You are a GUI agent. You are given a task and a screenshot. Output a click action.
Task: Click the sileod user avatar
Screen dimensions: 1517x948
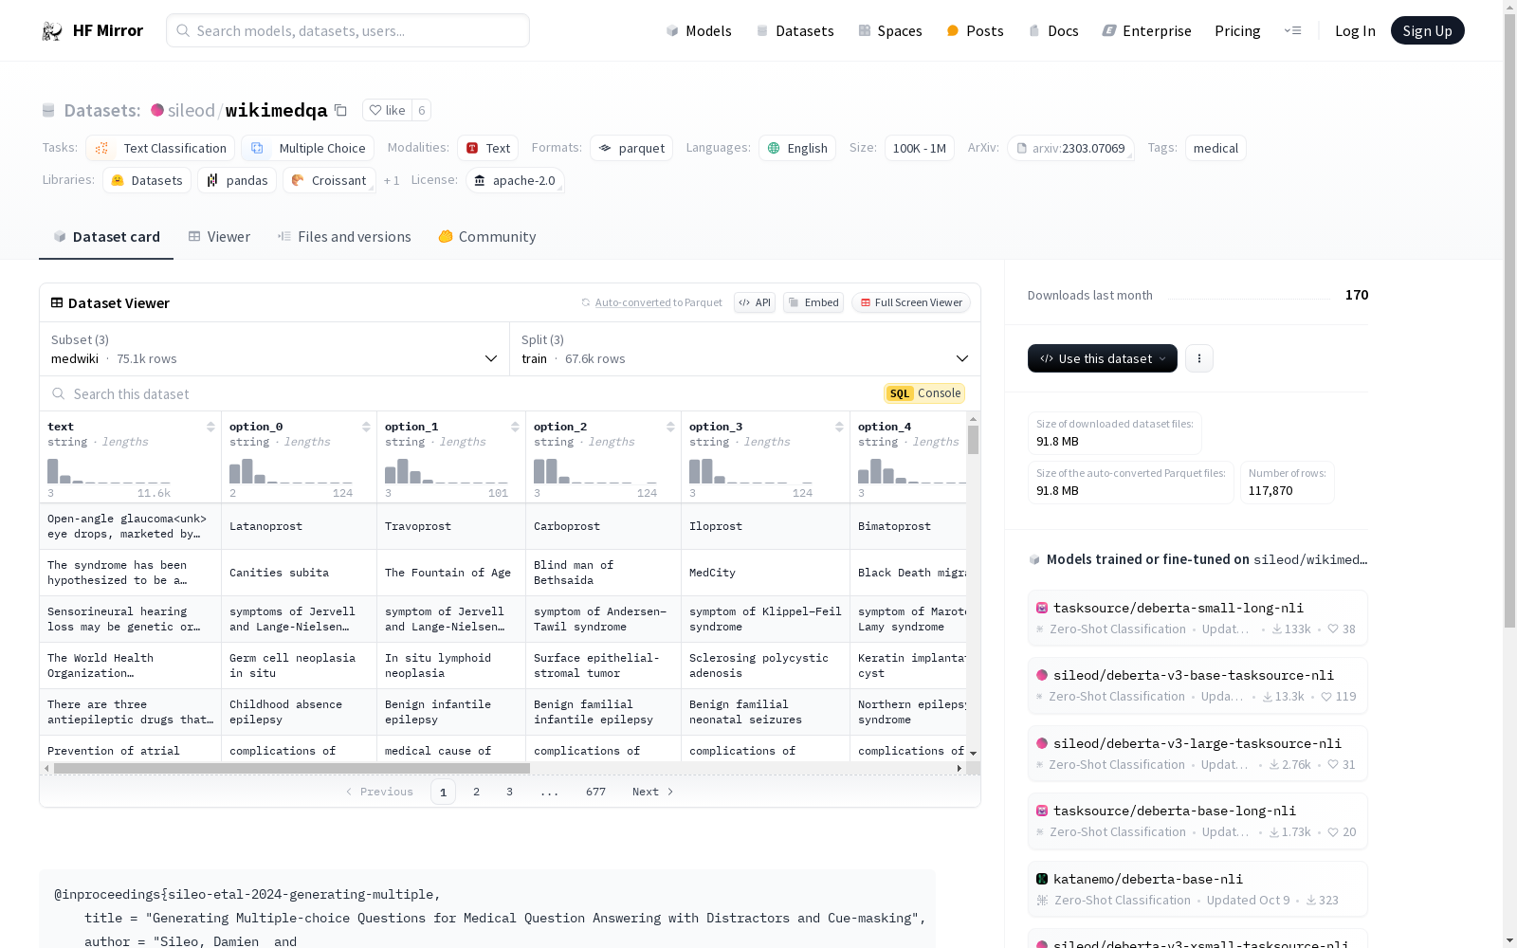pyautogui.click(x=157, y=110)
